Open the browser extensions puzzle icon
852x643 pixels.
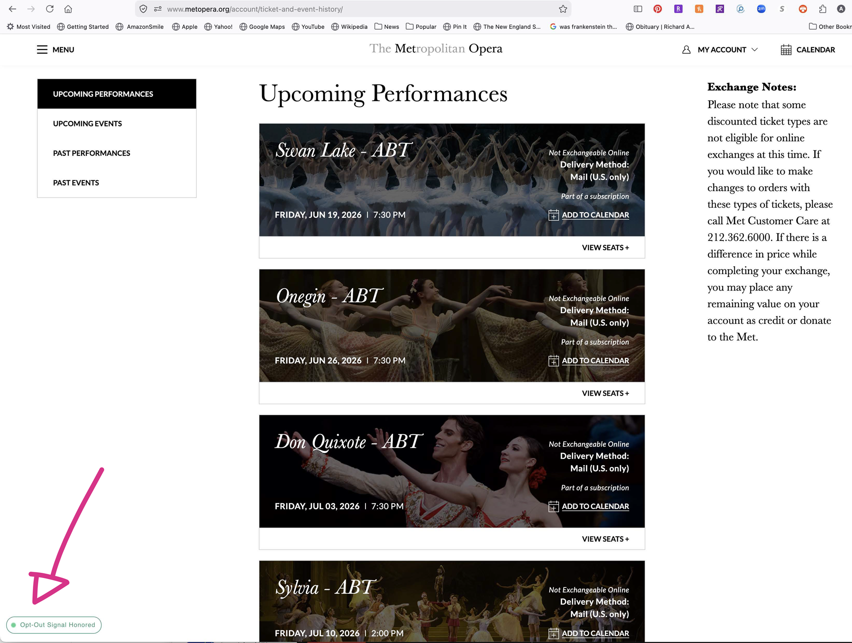tap(822, 9)
